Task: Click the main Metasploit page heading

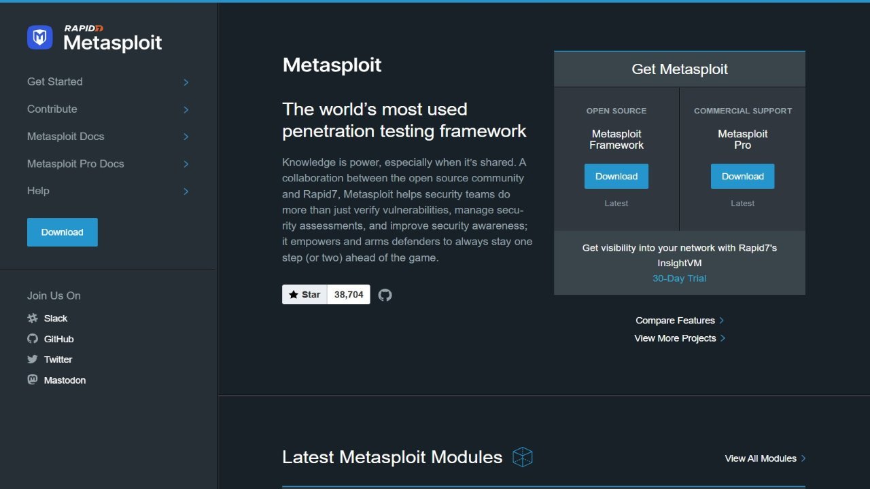Action: pyautogui.click(x=332, y=65)
